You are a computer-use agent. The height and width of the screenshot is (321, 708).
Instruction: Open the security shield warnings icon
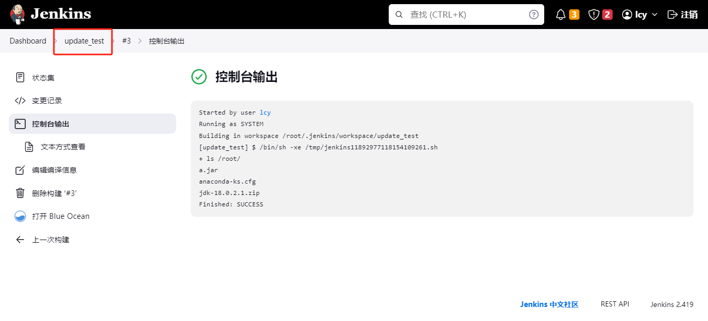(x=594, y=15)
